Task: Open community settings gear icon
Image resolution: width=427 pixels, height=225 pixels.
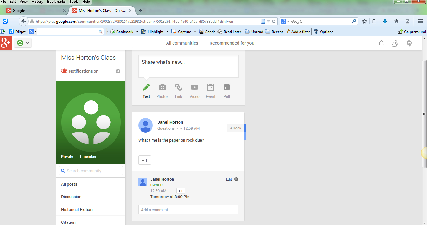Action: [118, 71]
